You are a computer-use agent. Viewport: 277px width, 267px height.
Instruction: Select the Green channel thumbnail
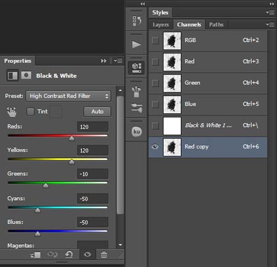click(172, 83)
